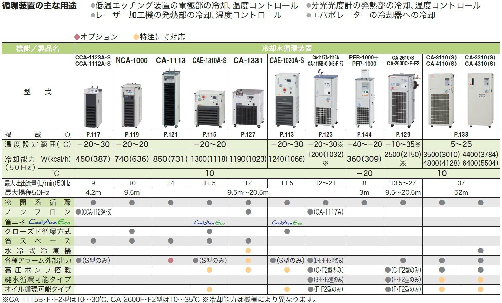The width and height of the screenshot is (502, 303).
Task: Enable the 水冷式冷凍機 marker for CA-1331
Action: [248, 250]
